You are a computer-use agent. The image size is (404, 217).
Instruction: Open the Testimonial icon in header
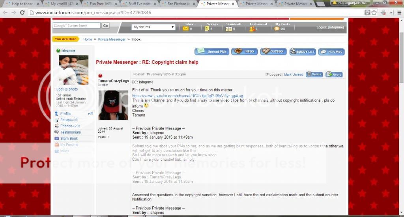click(252, 29)
